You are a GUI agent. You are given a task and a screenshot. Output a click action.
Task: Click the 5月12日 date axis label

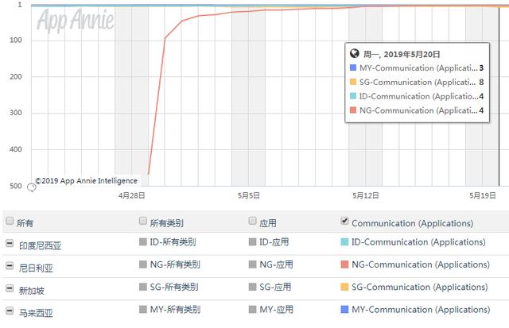(365, 195)
